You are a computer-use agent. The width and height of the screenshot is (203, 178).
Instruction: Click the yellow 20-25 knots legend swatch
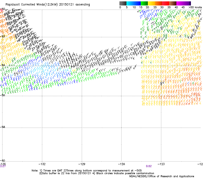tap(151, 3)
